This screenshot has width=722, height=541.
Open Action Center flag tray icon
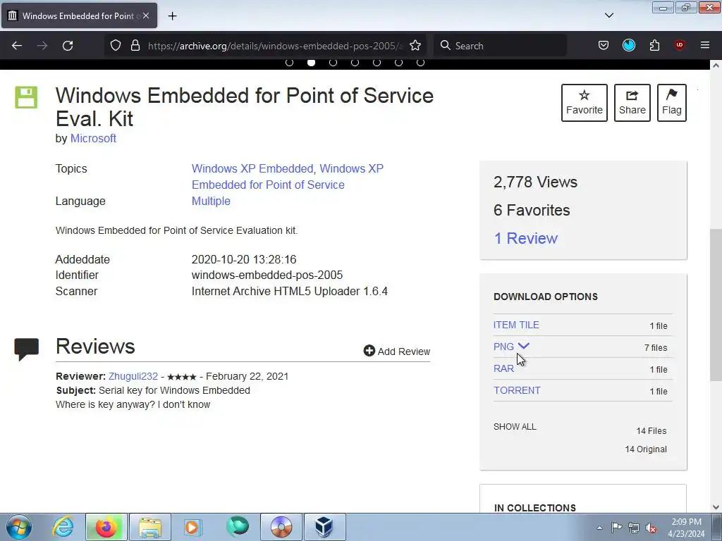point(616,528)
